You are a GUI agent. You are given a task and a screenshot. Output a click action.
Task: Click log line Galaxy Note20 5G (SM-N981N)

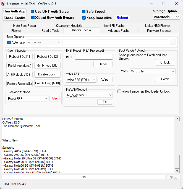click(28, 162)
